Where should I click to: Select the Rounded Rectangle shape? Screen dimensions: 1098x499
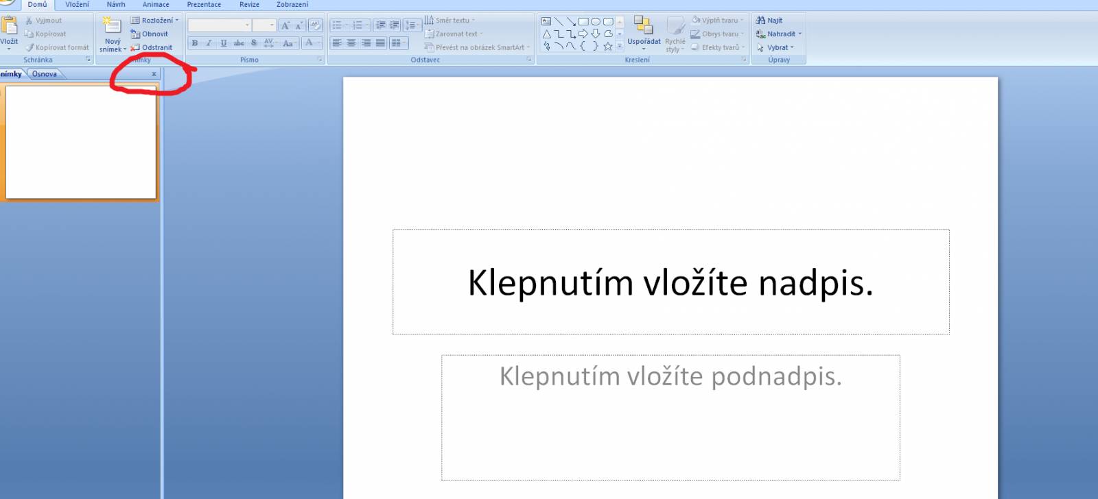[x=608, y=21]
